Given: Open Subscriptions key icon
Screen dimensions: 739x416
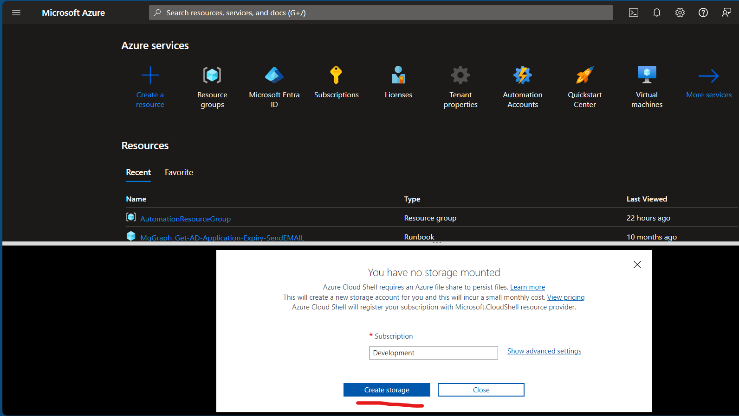Looking at the screenshot, I should (x=336, y=75).
